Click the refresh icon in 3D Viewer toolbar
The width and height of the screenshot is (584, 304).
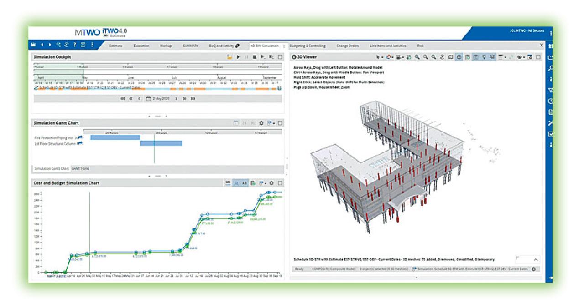point(442,57)
